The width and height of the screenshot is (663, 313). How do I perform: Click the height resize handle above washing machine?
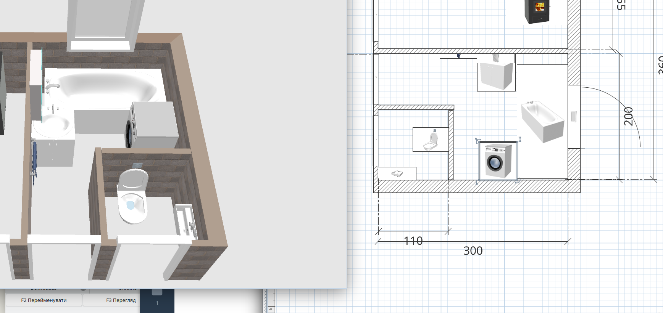520,140
